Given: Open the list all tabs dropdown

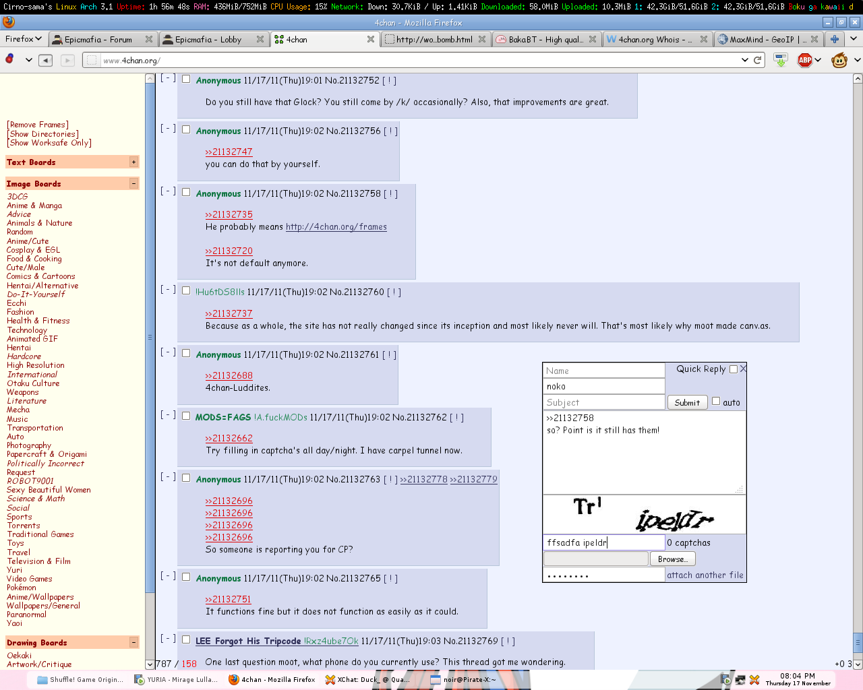Looking at the screenshot, I should click(853, 39).
